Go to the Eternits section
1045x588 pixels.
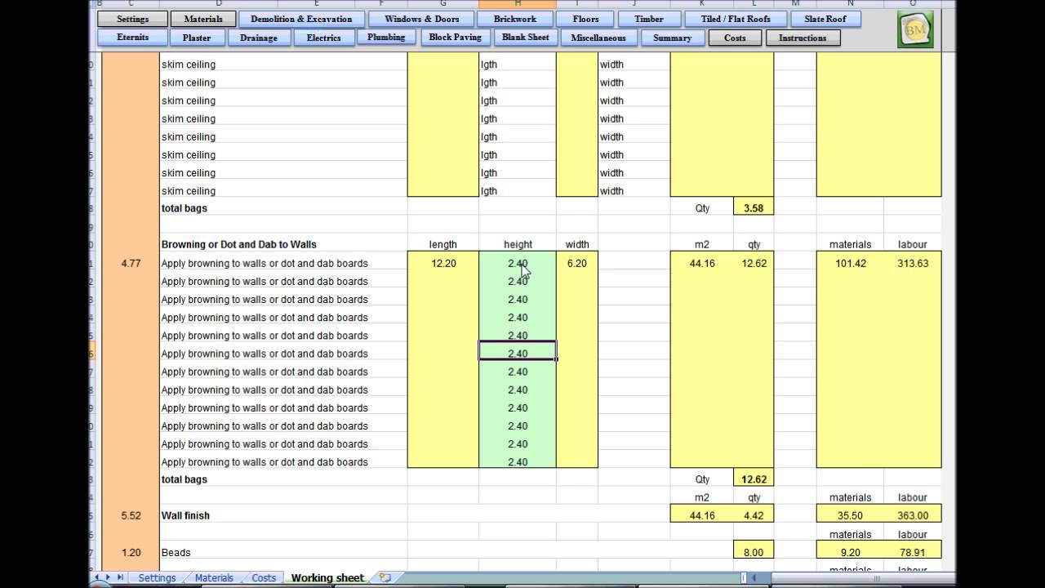point(132,38)
